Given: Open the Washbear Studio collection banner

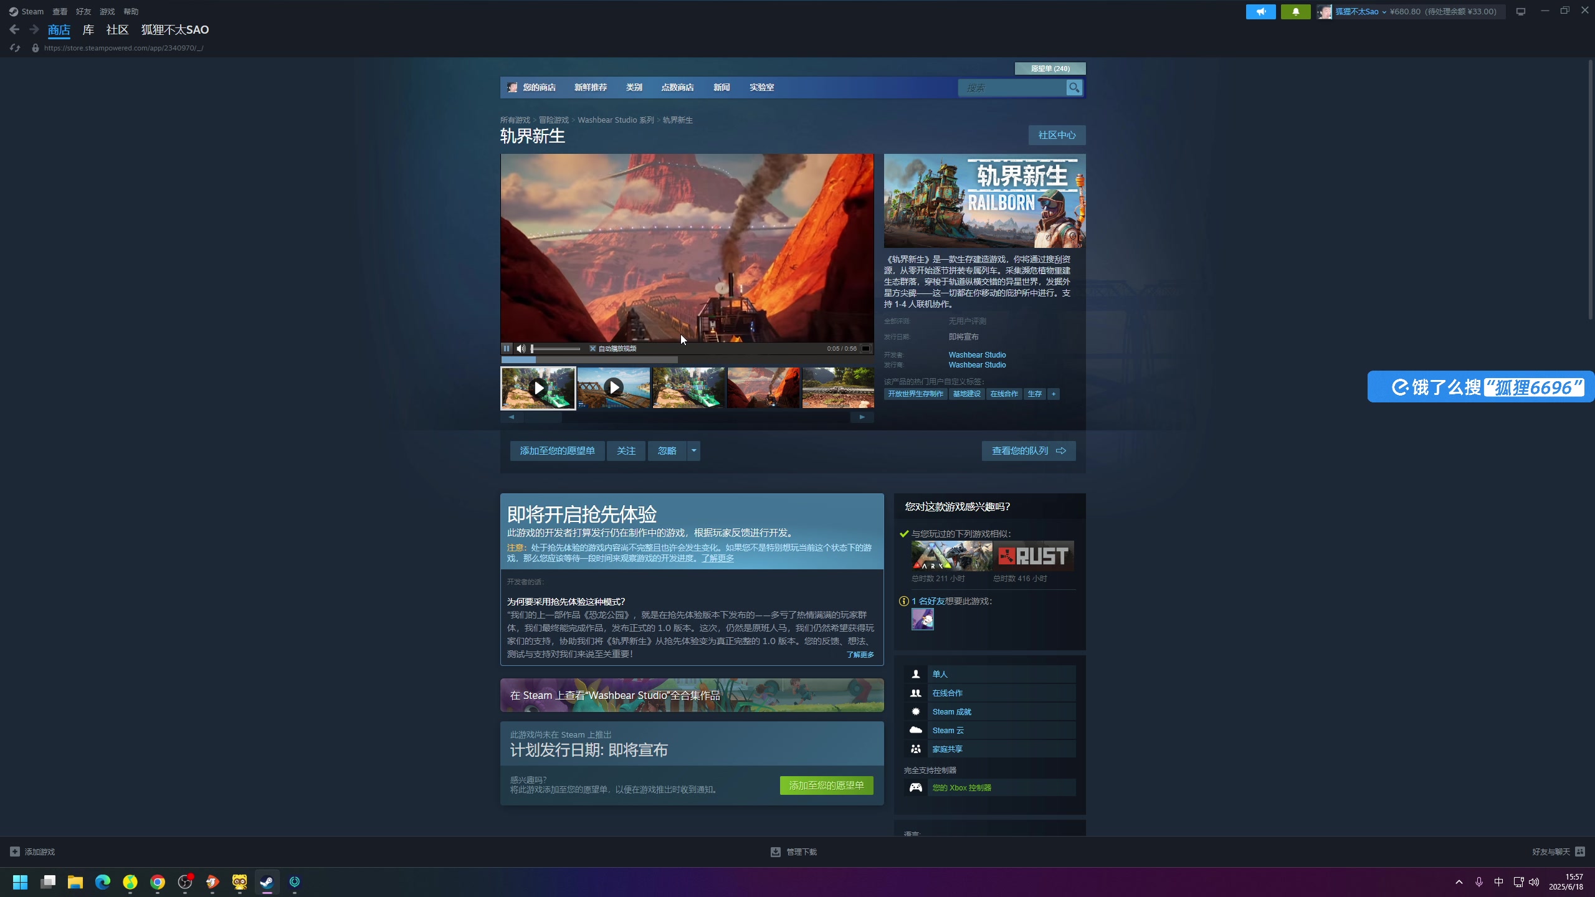Looking at the screenshot, I should point(692,695).
